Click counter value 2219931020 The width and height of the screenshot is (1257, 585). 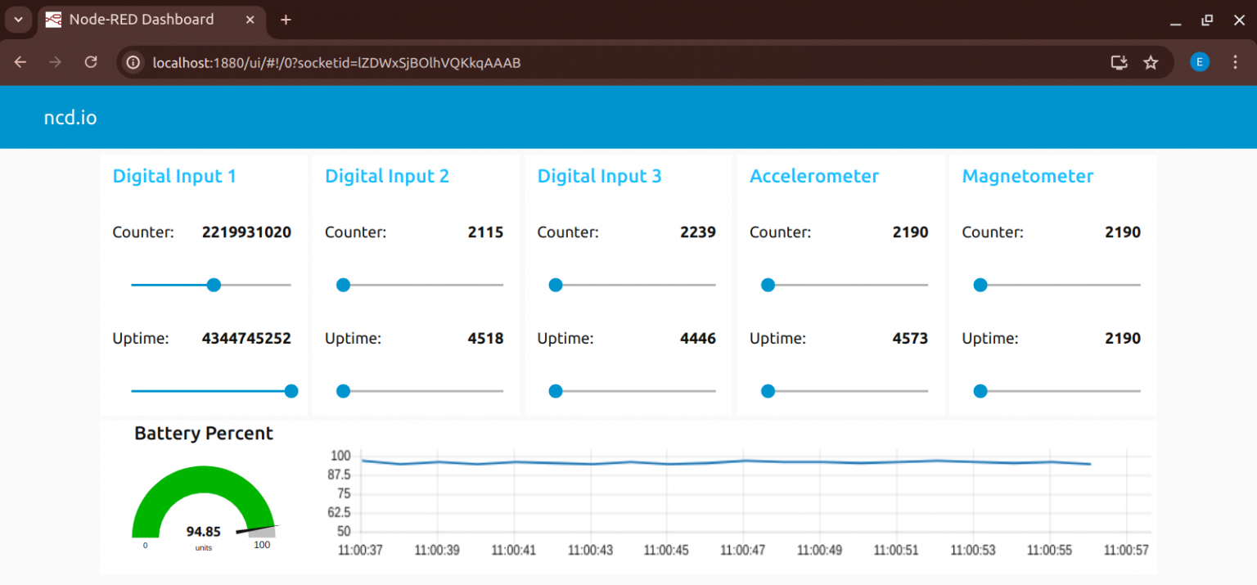246,232
